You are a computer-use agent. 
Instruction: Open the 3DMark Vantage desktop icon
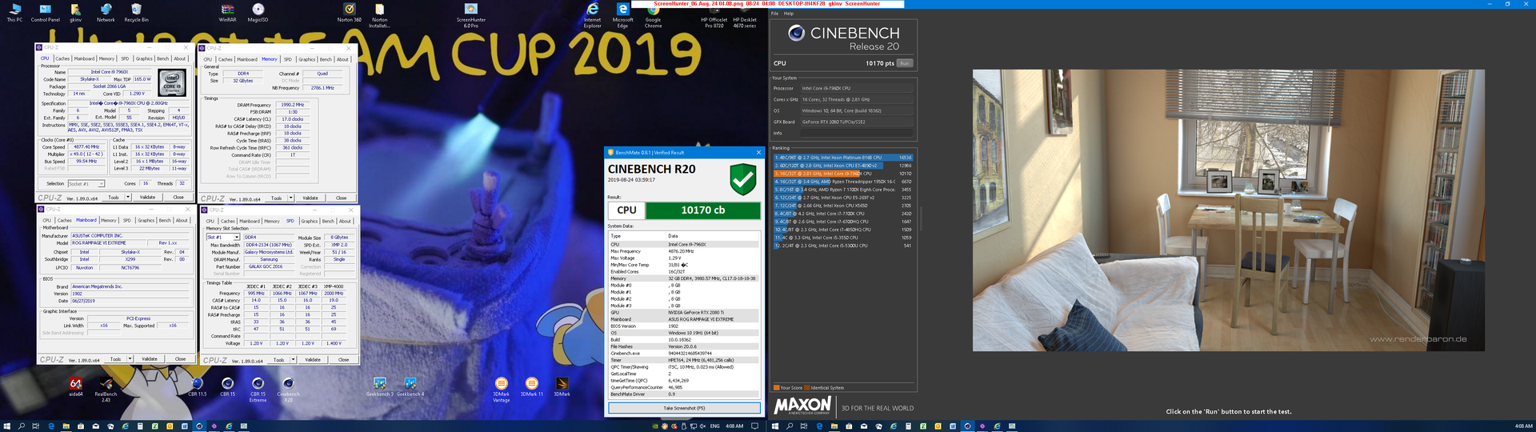click(501, 389)
